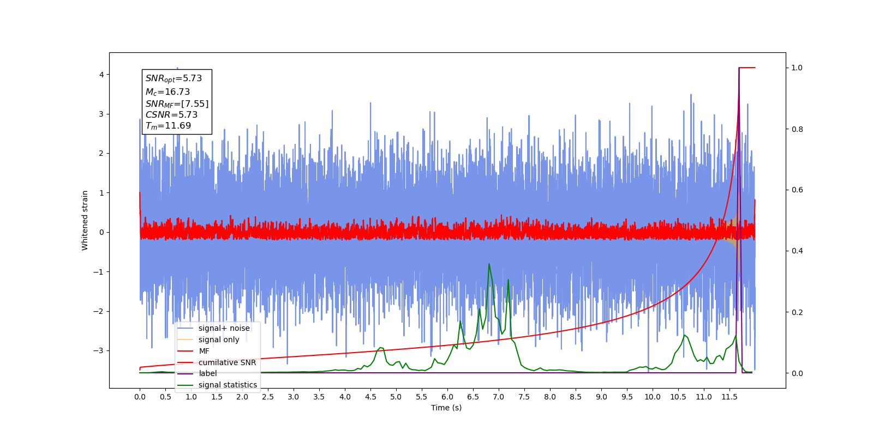Click the right y-axis tick label 0.4
The image size is (873, 436).
tap(797, 251)
